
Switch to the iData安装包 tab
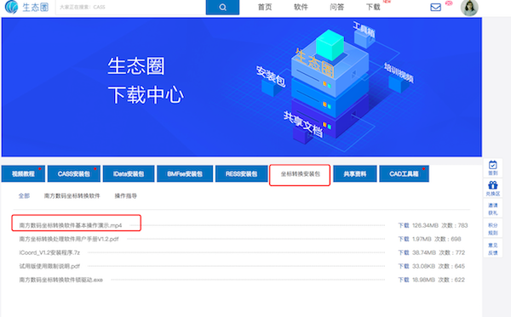point(129,174)
